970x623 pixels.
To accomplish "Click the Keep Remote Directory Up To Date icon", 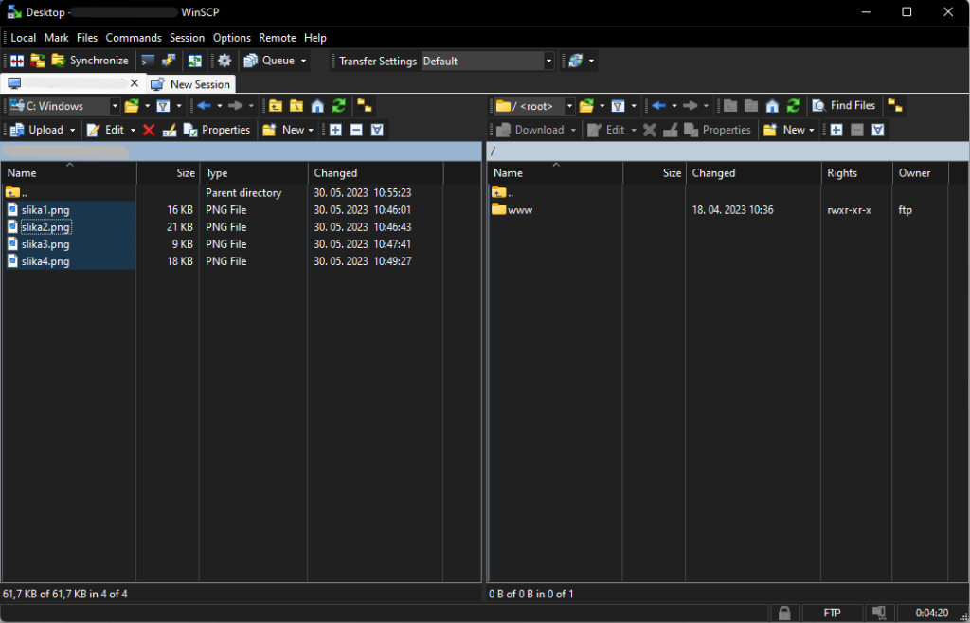I will [x=195, y=61].
